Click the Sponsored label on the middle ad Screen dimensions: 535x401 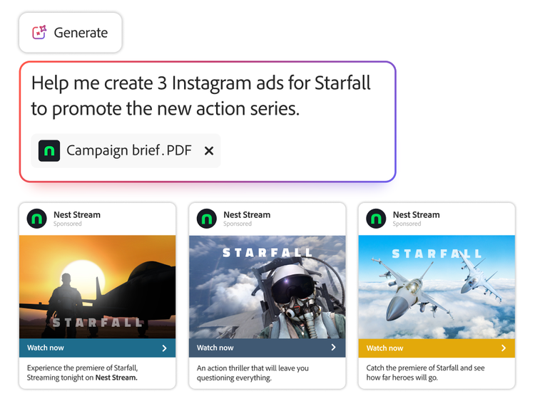(x=238, y=224)
